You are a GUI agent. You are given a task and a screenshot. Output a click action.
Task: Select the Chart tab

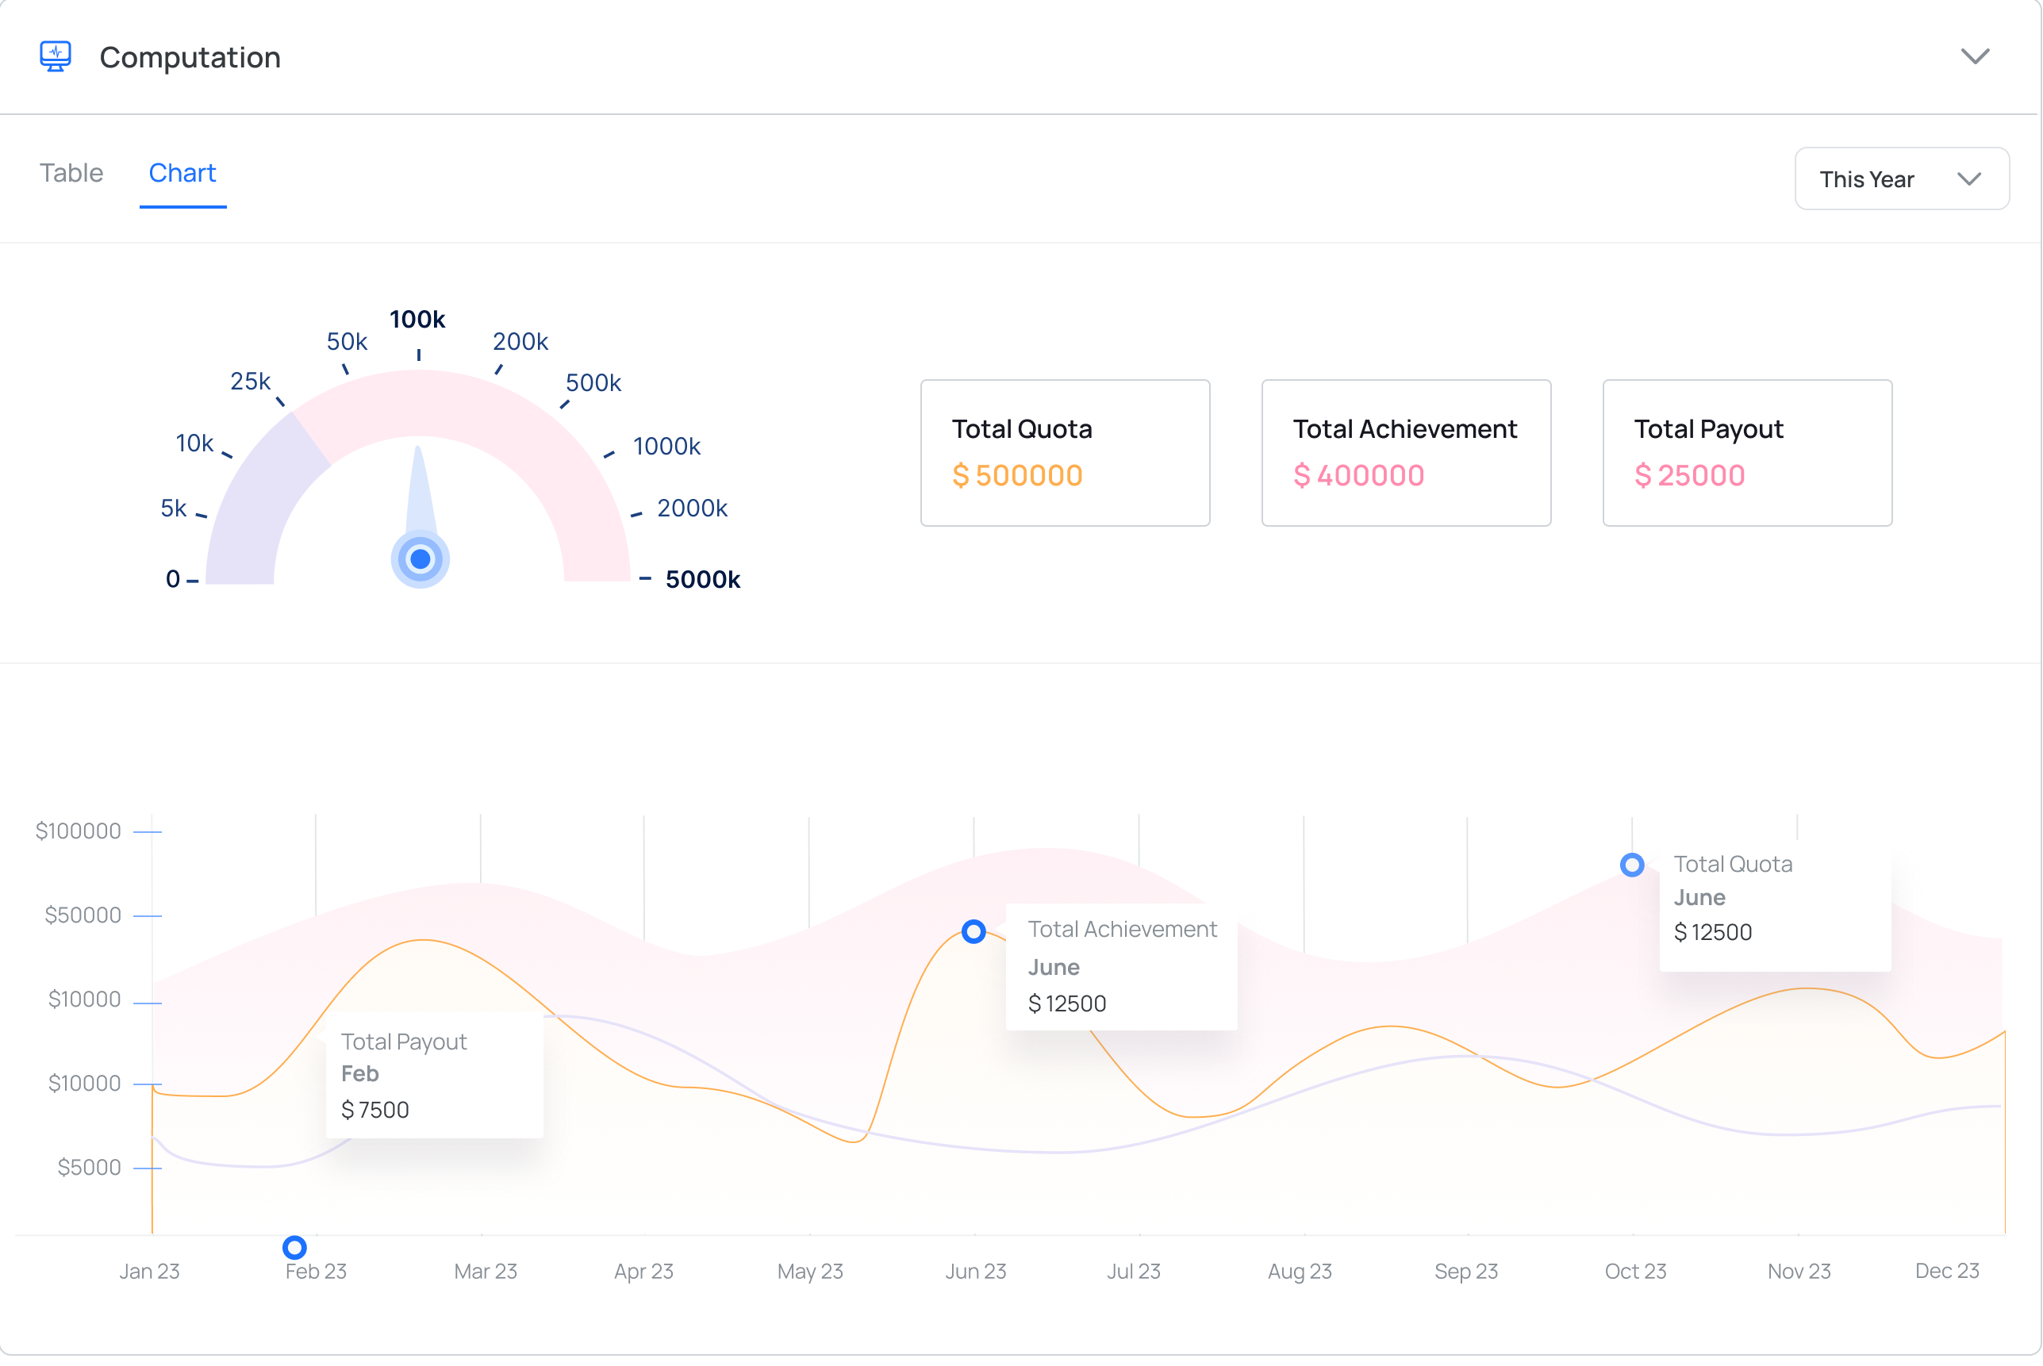182,174
